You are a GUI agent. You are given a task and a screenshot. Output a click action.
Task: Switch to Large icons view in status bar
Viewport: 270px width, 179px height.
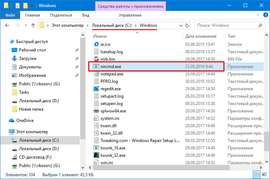pyautogui.click(x=264, y=175)
